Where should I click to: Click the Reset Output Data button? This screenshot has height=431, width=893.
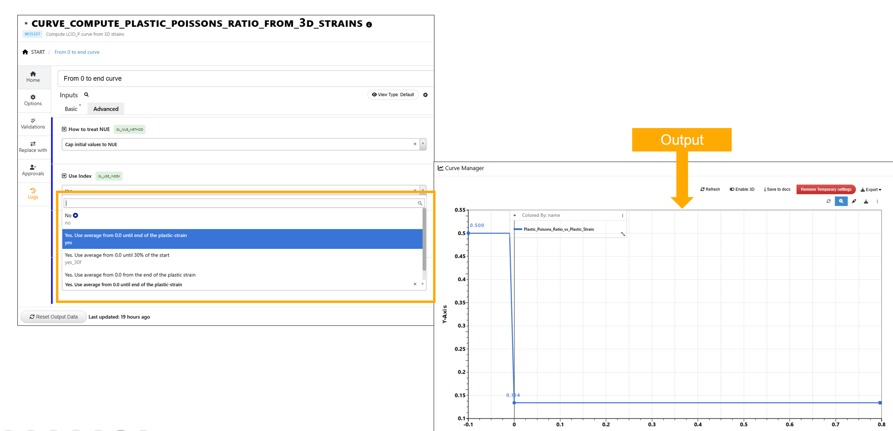[54, 317]
